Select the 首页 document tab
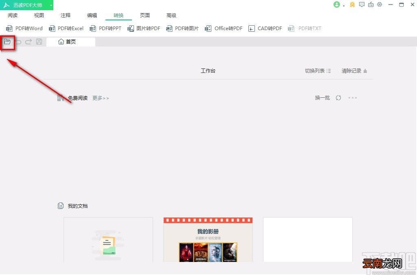The height and width of the screenshot is (275, 417). click(71, 42)
